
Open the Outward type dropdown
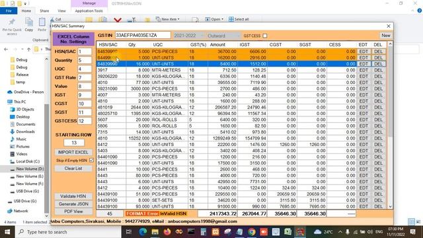point(223,35)
